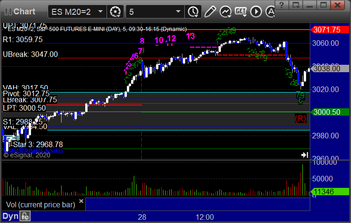The height and width of the screenshot is (223, 351).
Task: Click the 12:00 time axis label
Action: pos(205,217)
